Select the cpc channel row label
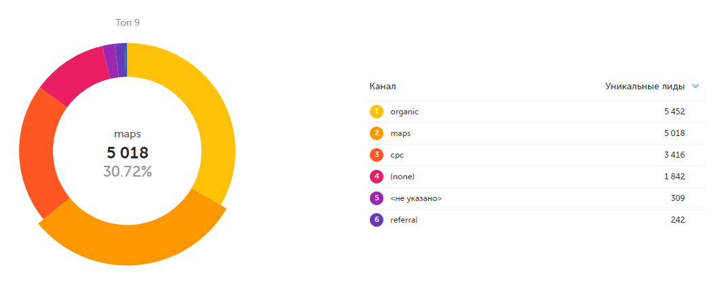 [x=398, y=155]
